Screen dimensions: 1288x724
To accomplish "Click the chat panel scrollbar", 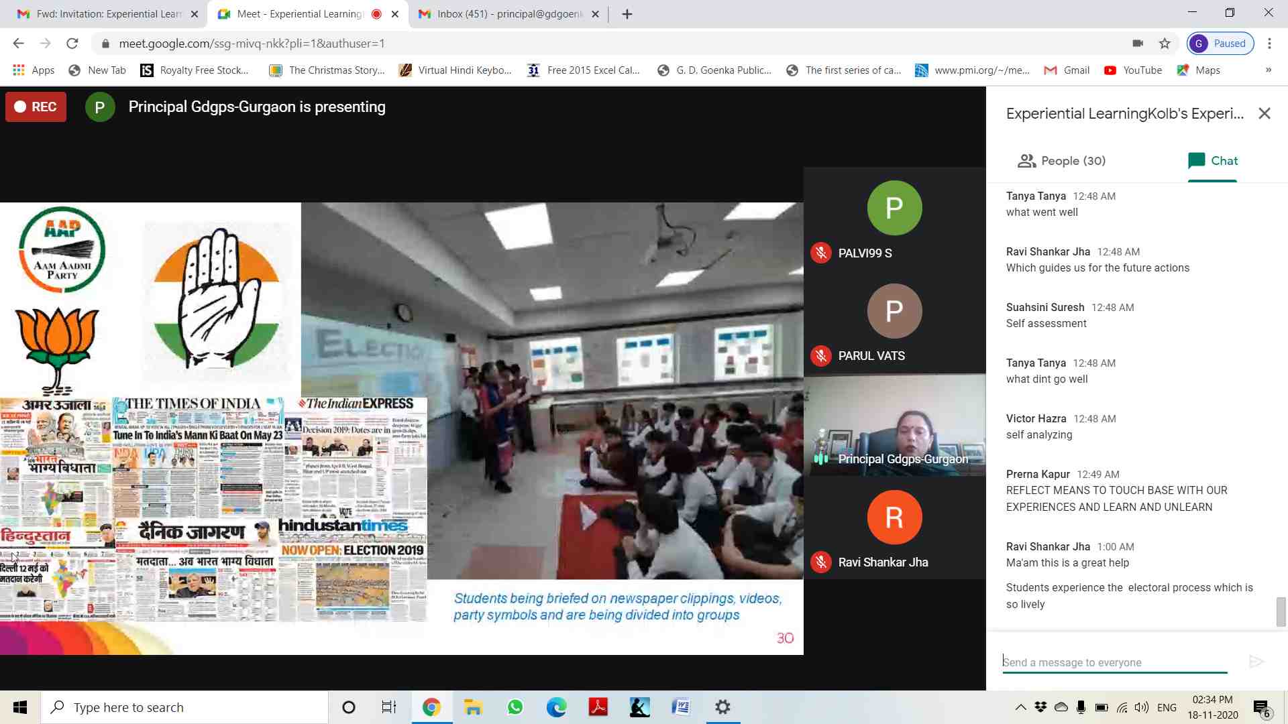I will click(1281, 611).
